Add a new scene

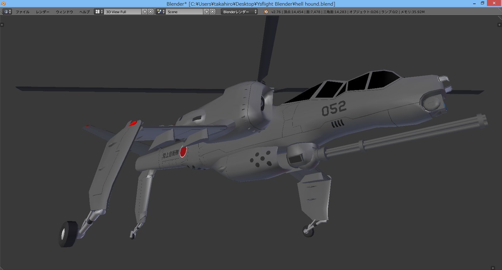[x=207, y=12]
